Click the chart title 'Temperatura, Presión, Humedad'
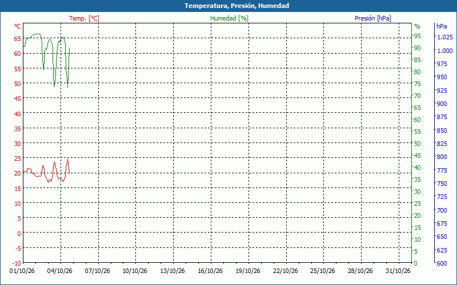Screen dimensions: 457x285 pos(236,6)
